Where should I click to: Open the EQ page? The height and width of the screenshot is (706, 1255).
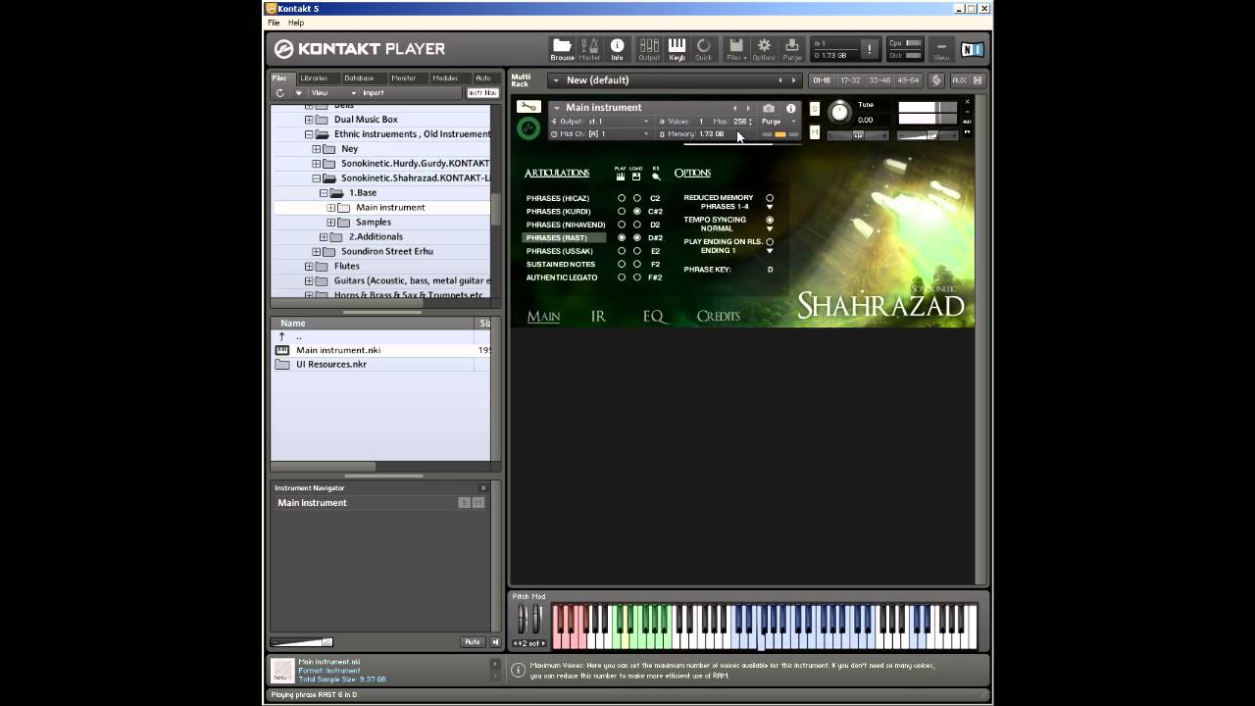(x=653, y=316)
